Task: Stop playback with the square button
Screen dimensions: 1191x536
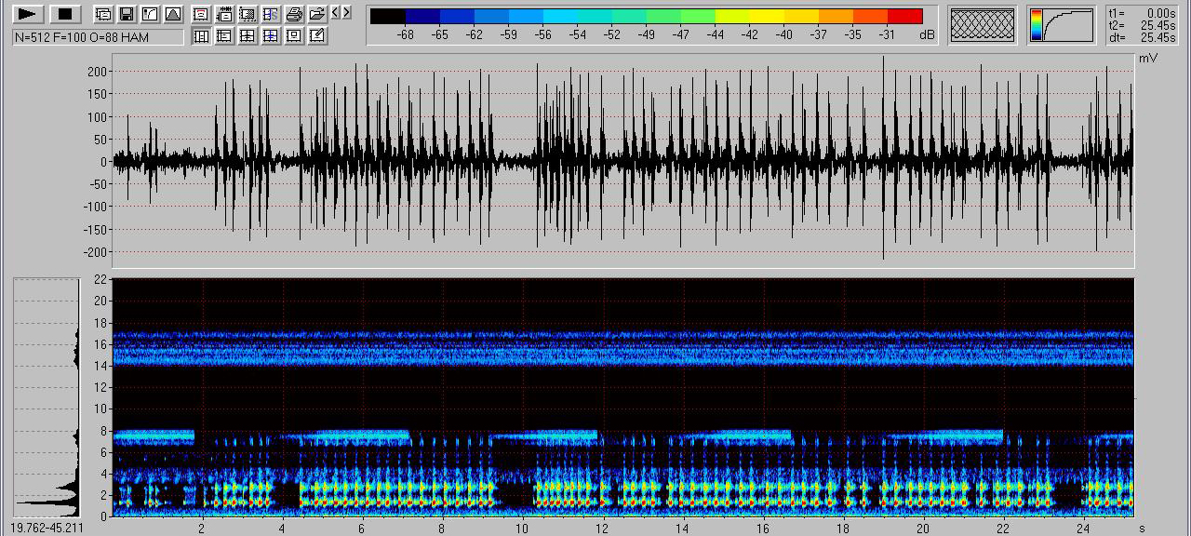Action: 64,14
